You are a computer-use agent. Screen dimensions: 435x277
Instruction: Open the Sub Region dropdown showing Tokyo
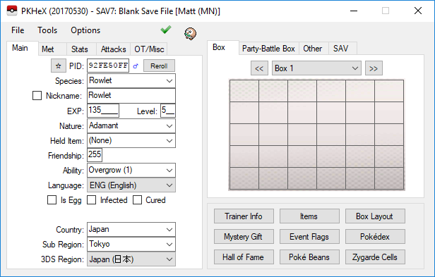pyautogui.click(x=131, y=245)
